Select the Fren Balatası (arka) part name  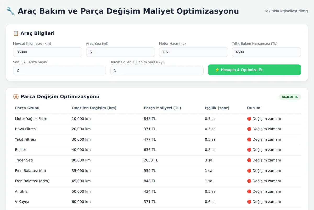(x=32, y=181)
